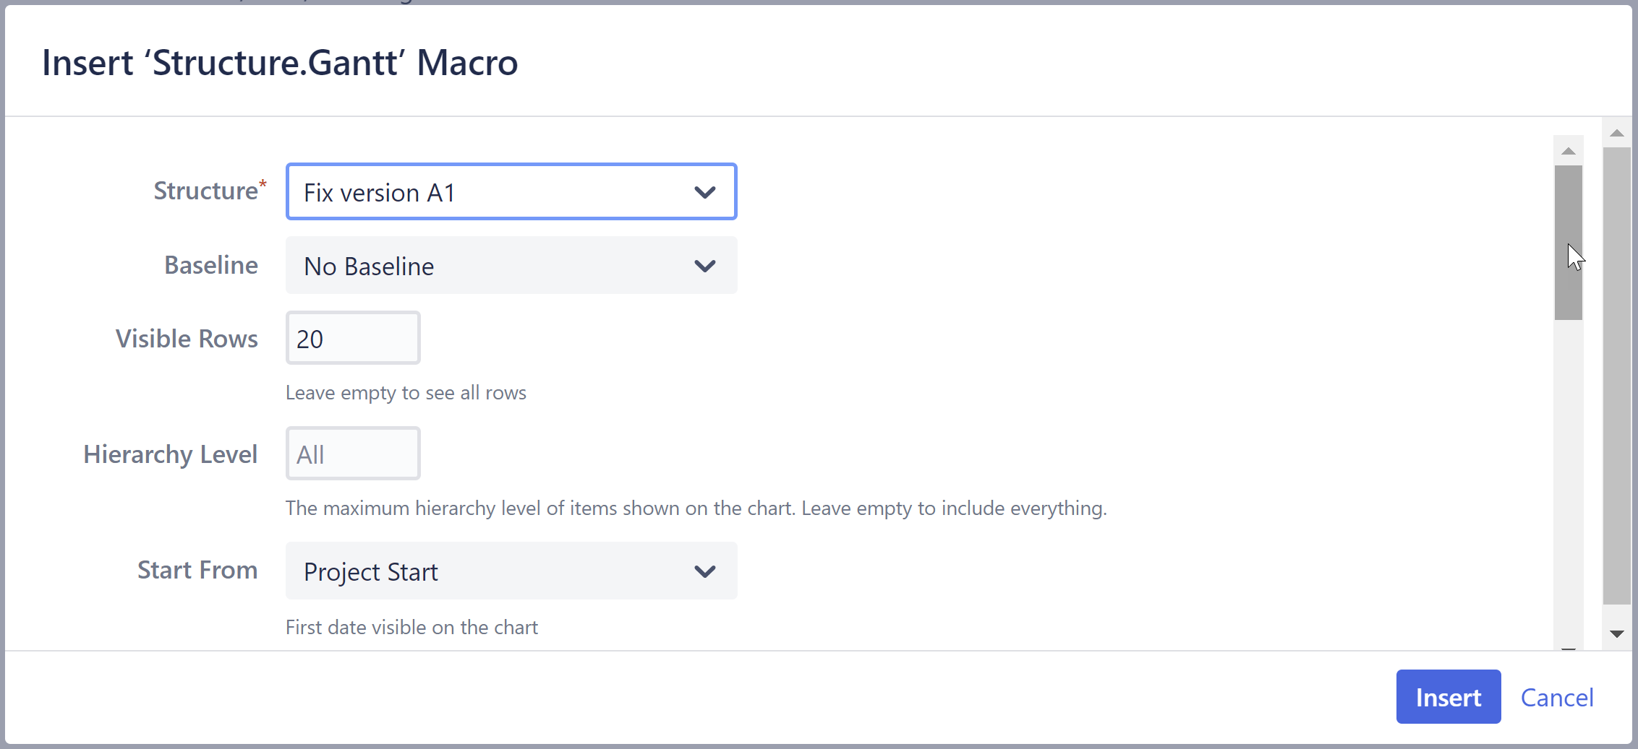Click the Insert button

(x=1448, y=697)
